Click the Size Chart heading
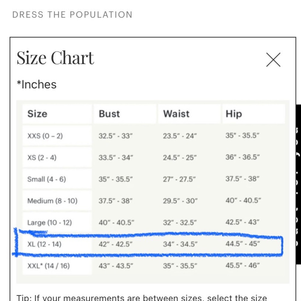The image size is (301, 301). click(55, 57)
